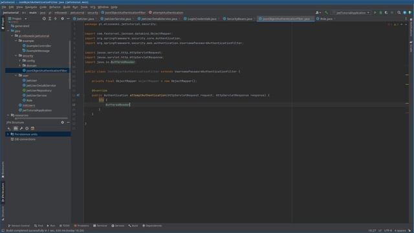Open the TODO tool window
The image size is (414, 233).
tap(65, 226)
